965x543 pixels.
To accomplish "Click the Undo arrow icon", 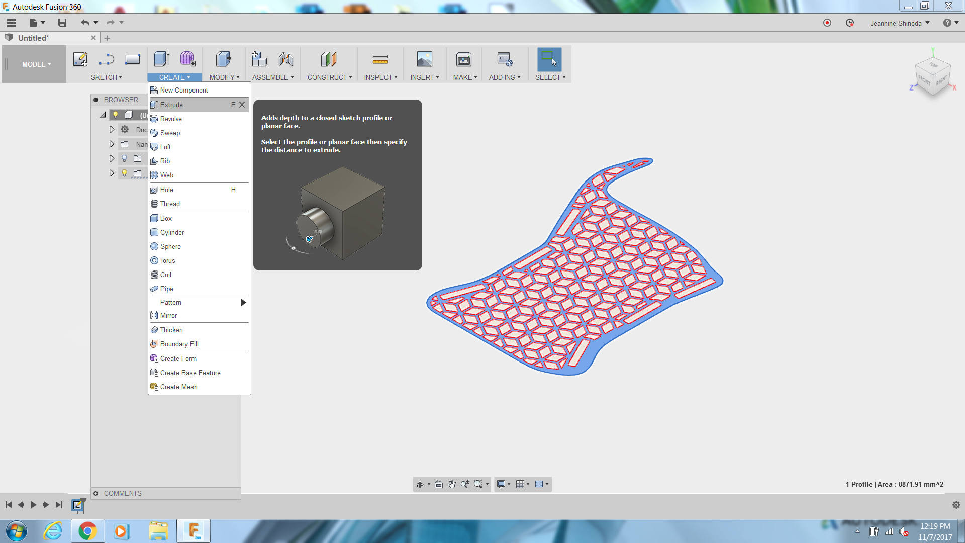I will 85,23.
